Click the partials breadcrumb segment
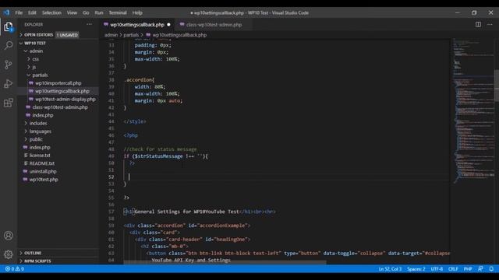499x280 pixels. click(x=131, y=35)
